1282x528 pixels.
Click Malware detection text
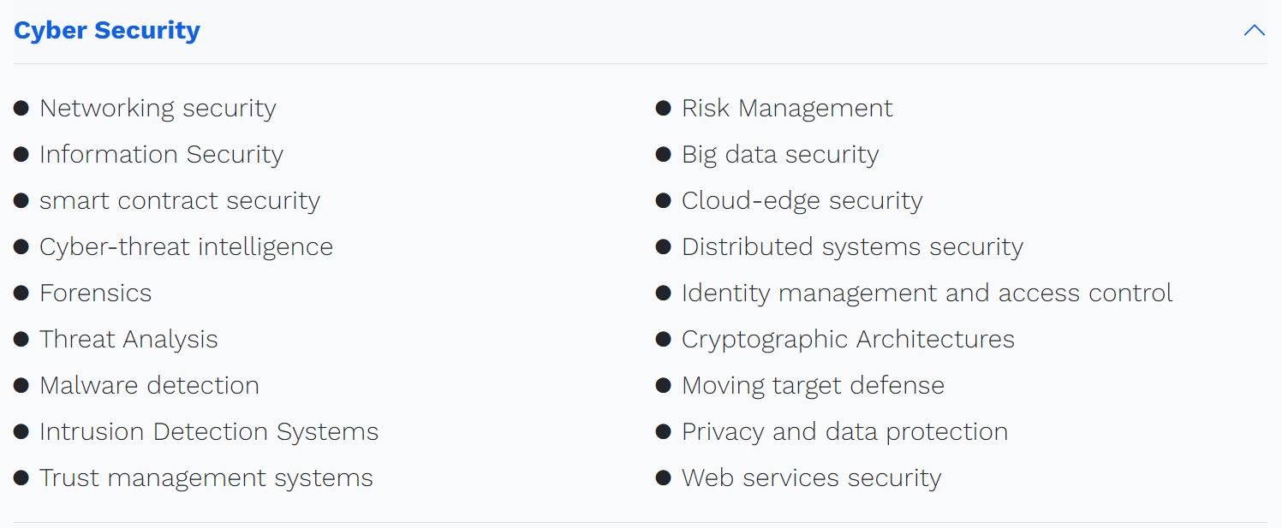(x=149, y=386)
